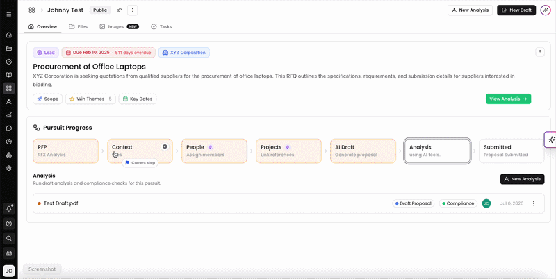Switch to the Files tab
556x279 pixels.
(x=79, y=26)
